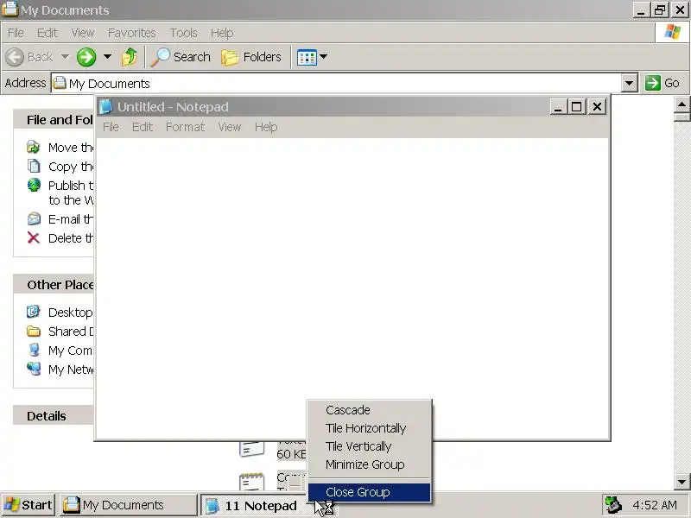This screenshot has height=518, width=691.
Task: Click the Delete this file link
Action: tap(71, 238)
